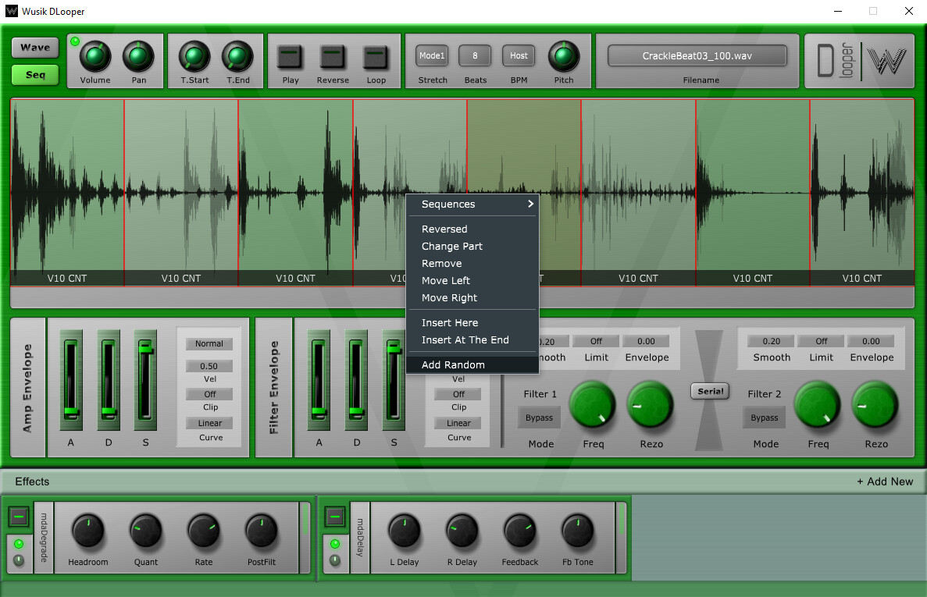Remove the mdaDegrade effect with minus icon
Image resolution: width=927 pixels, height=597 pixels.
[19, 517]
